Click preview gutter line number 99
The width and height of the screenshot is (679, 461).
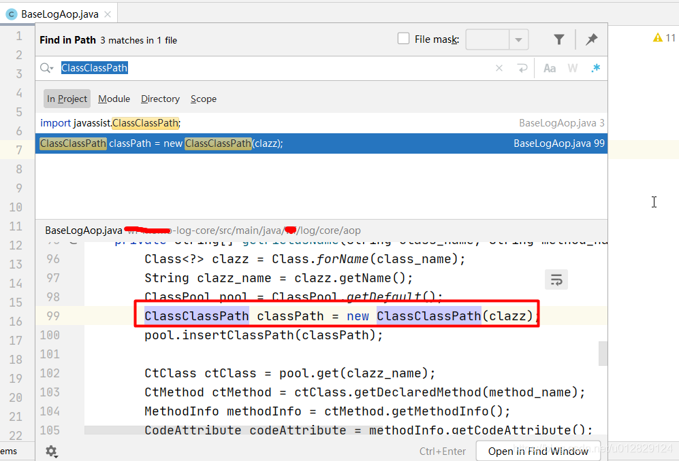pos(53,316)
